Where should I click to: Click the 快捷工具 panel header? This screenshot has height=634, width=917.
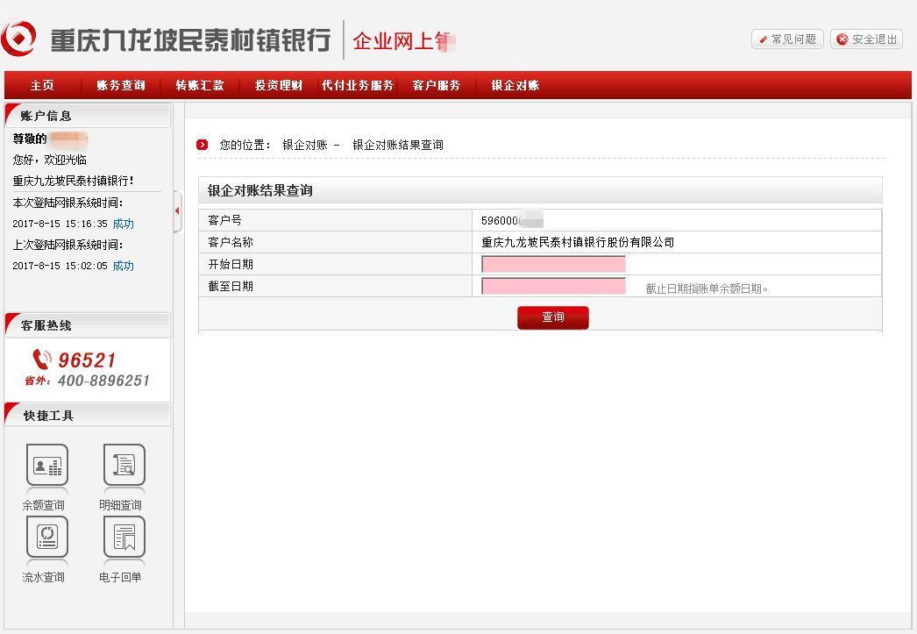[x=88, y=416]
